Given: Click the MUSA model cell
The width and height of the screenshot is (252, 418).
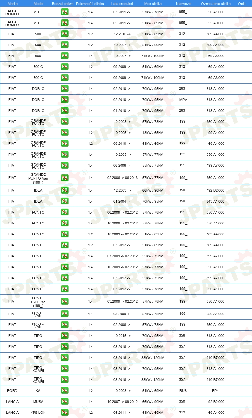Looking at the screenshot, I should pyautogui.click(x=38, y=402).
